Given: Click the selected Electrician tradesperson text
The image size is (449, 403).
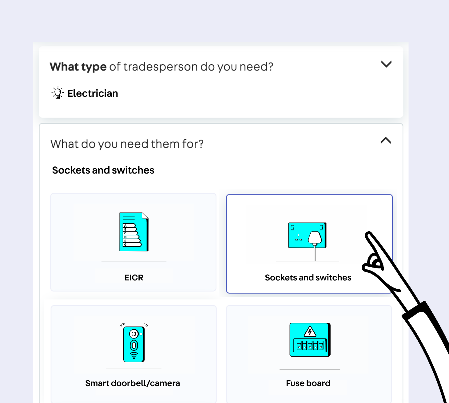Looking at the screenshot, I should (93, 93).
